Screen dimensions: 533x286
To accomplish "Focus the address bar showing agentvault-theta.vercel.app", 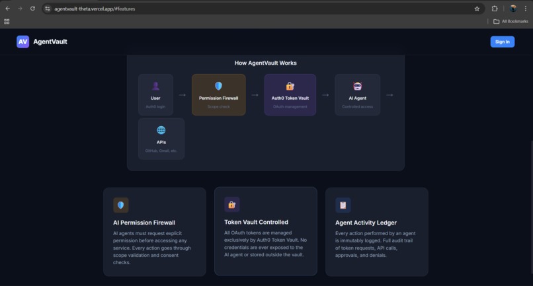I will [x=262, y=9].
